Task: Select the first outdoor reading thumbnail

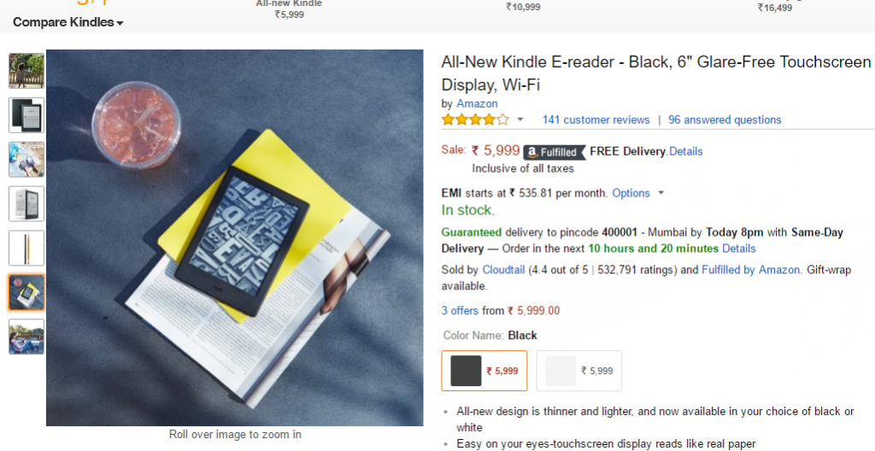Action: click(26, 71)
